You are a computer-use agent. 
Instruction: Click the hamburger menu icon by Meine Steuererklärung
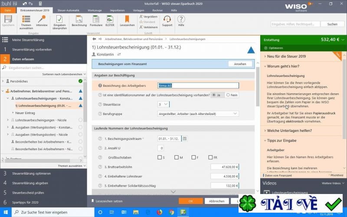(x=5, y=39)
